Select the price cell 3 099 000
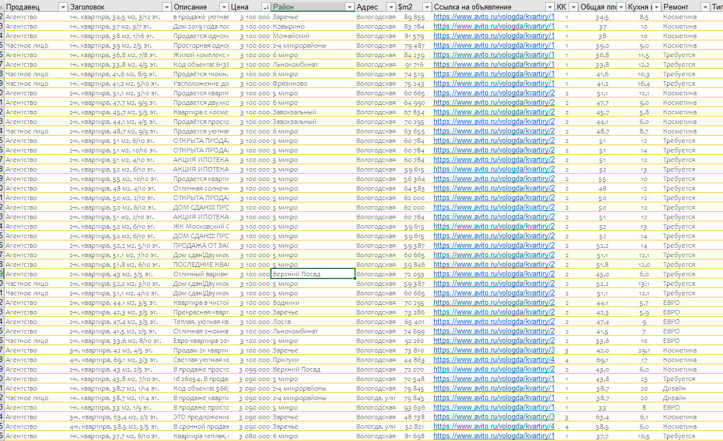 point(251,369)
